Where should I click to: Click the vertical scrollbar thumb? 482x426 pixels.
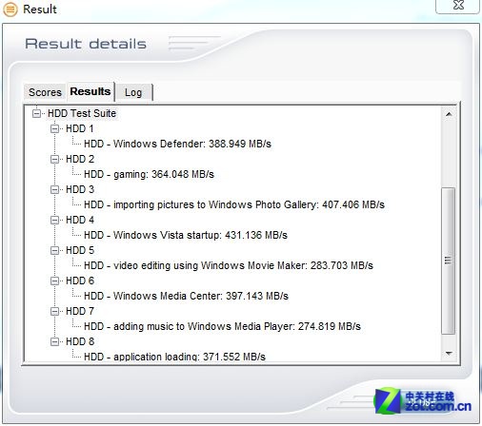(x=449, y=261)
